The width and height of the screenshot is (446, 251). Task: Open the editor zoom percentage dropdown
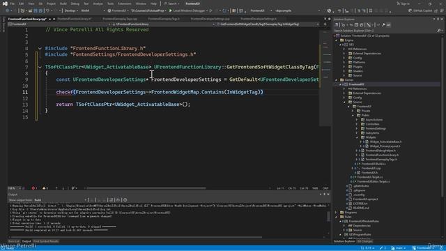point(14,188)
